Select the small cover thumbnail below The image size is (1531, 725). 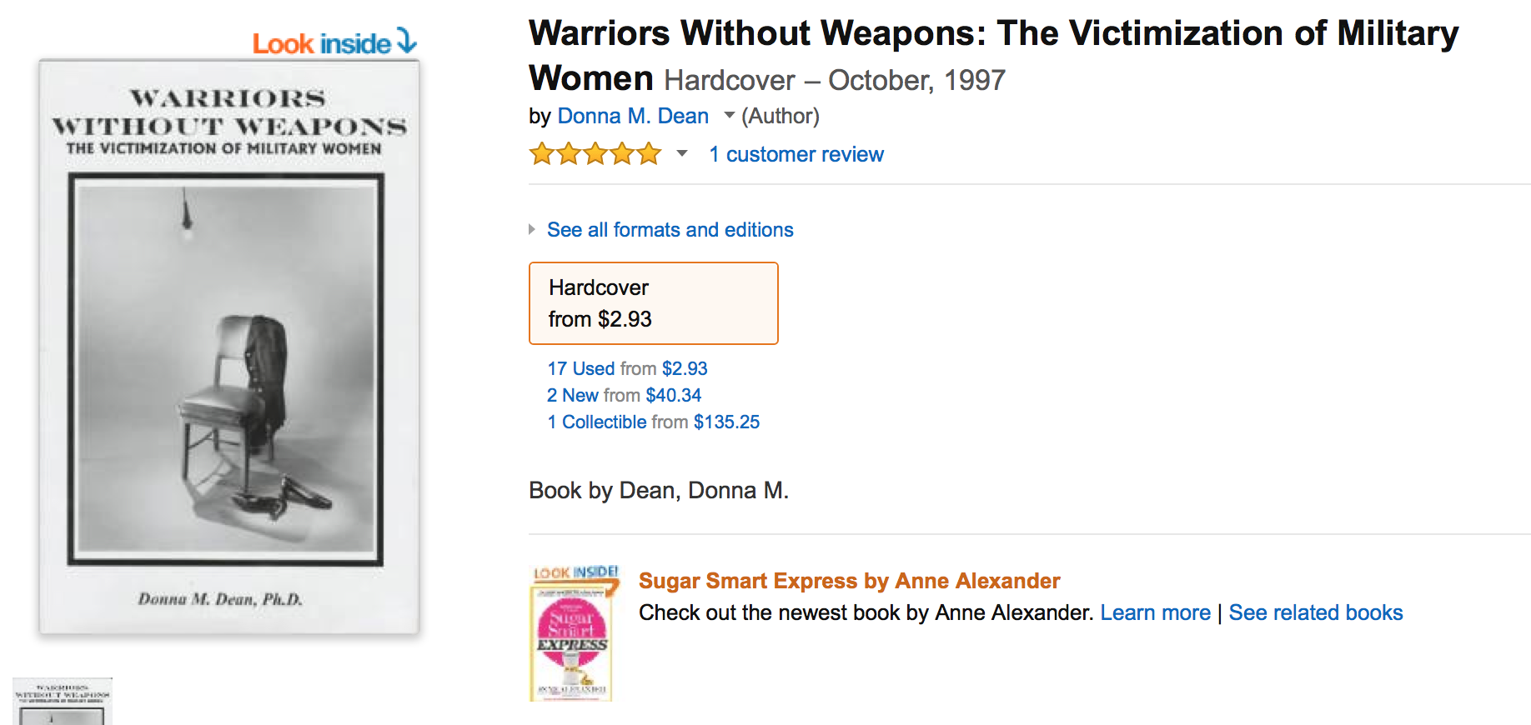pos(63,702)
